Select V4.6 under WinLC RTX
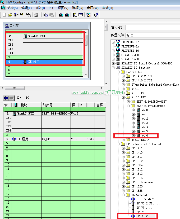 (145, 135)
